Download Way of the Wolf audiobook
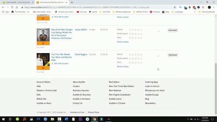 173,30
